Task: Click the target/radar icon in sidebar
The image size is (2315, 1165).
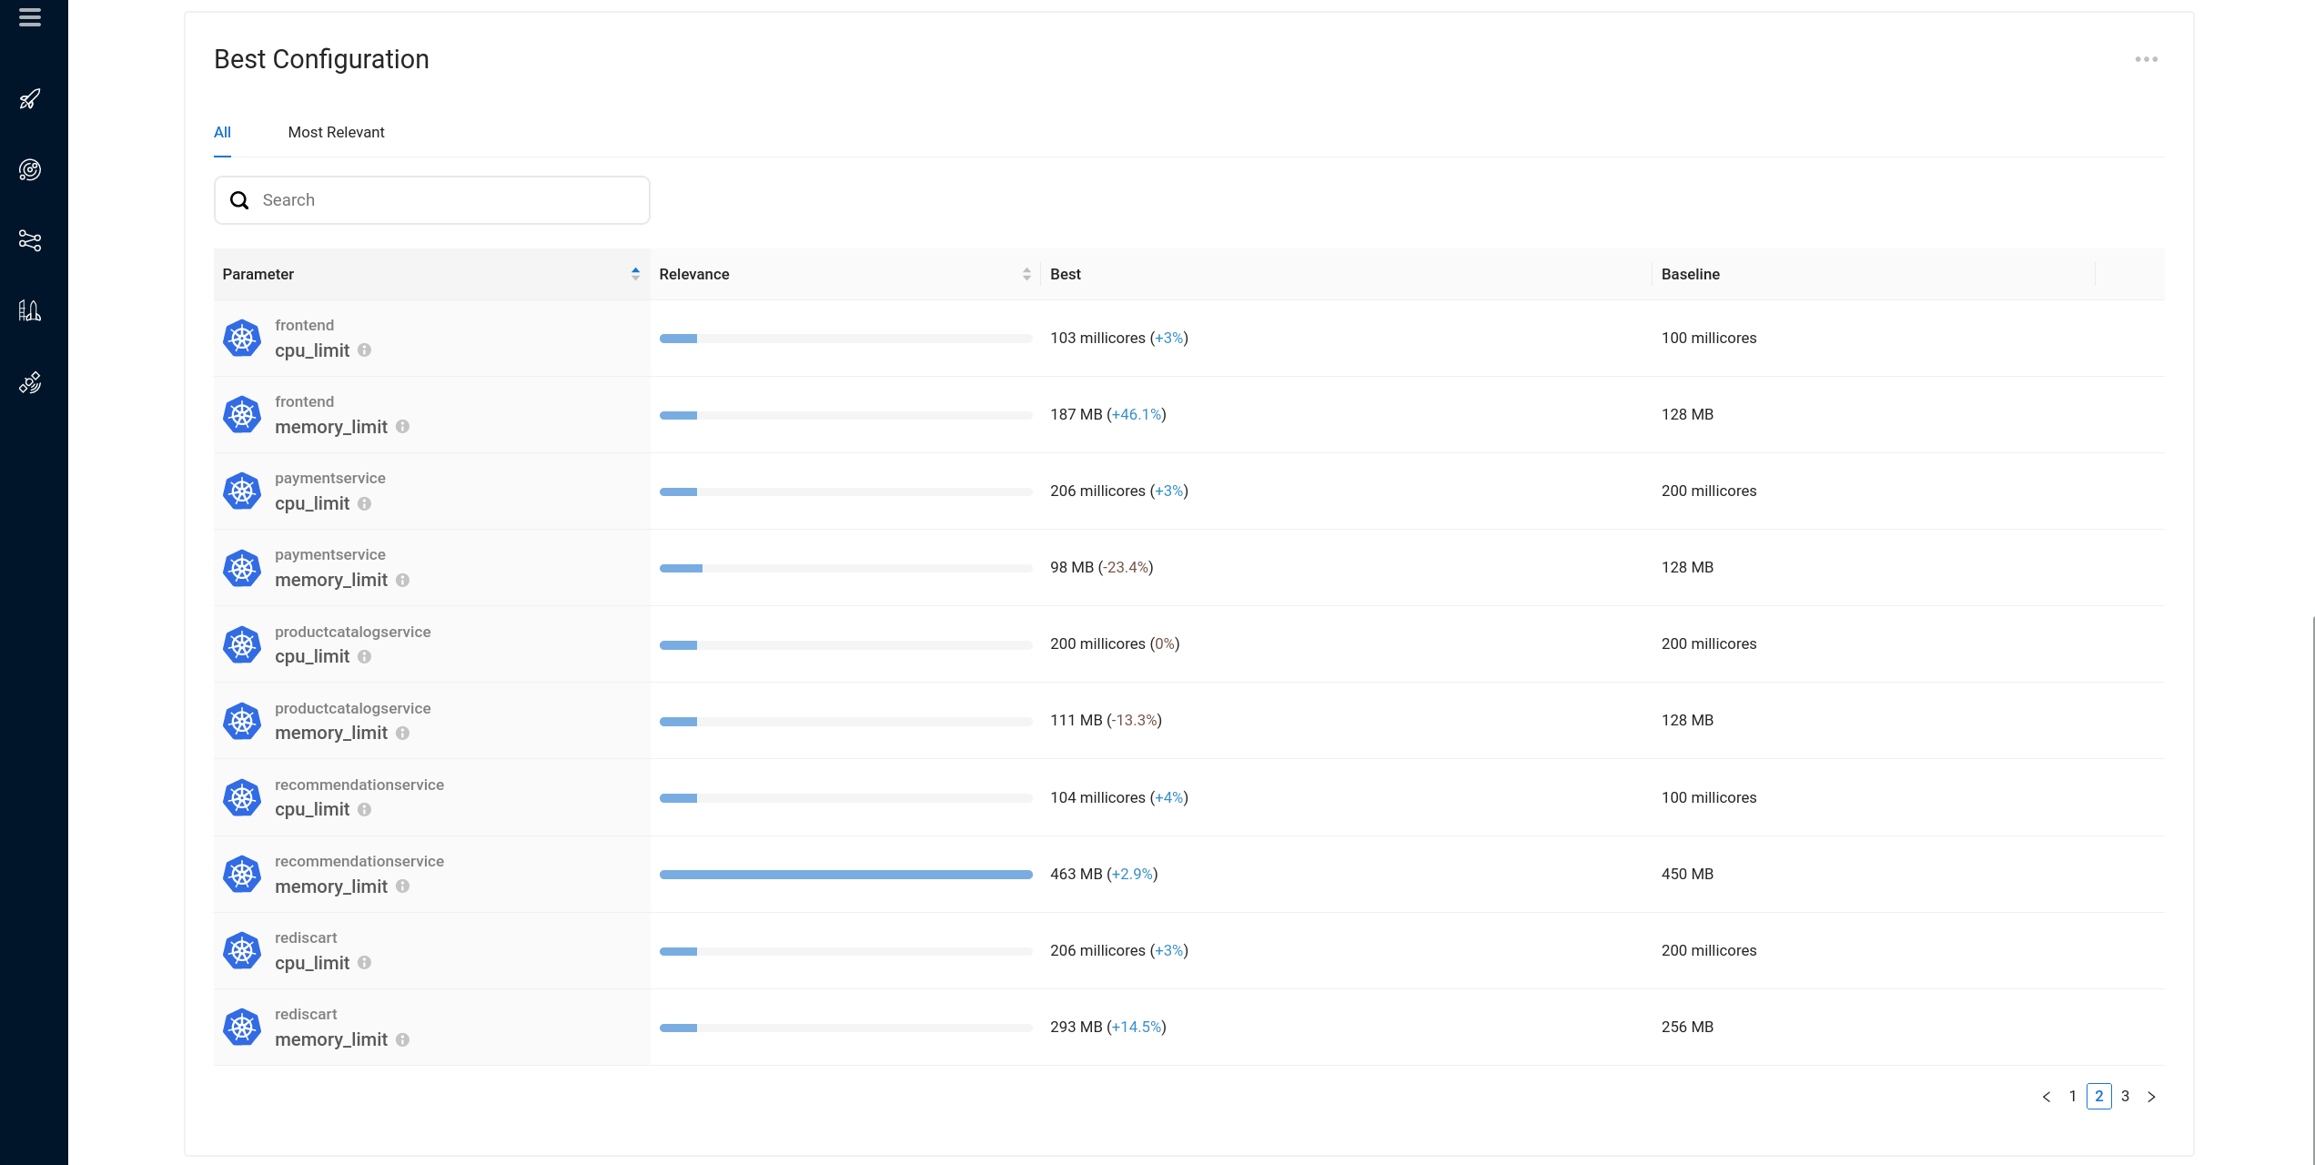Action: click(x=30, y=170)
